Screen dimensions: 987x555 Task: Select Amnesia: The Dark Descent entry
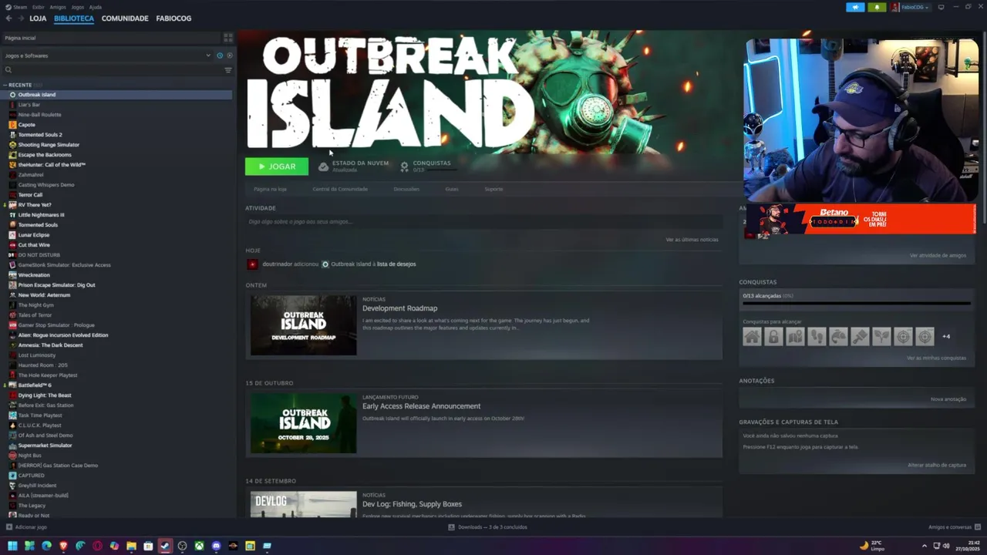pyautogui.click(x=116, y=345)
